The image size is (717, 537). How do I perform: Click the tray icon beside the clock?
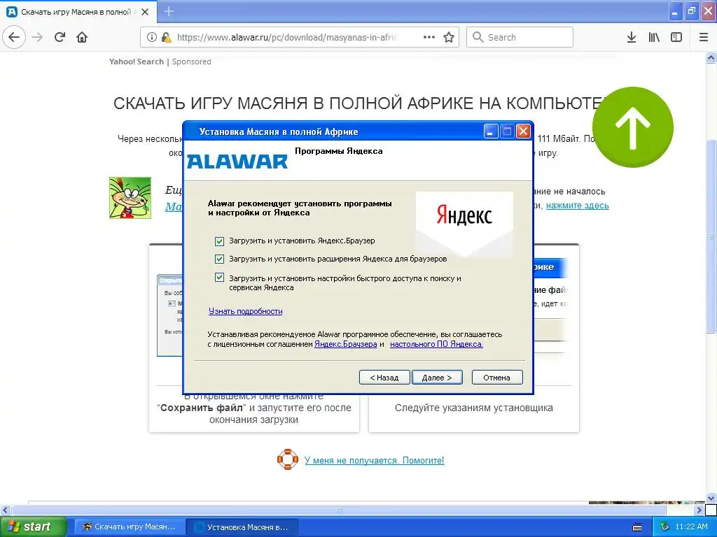[665, 527]
